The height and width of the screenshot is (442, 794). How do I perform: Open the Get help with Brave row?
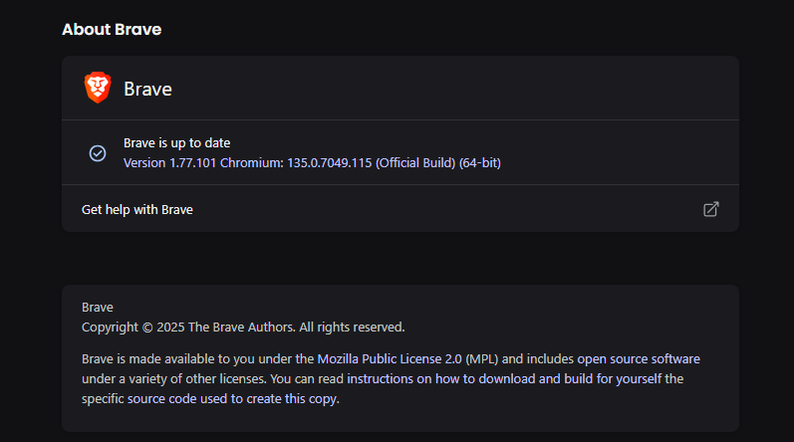(137, 210)
